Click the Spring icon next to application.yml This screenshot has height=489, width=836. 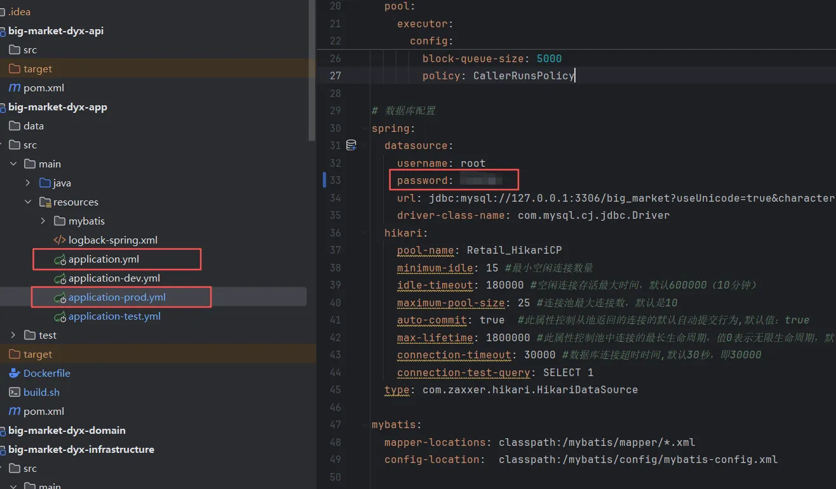point(60,259)
